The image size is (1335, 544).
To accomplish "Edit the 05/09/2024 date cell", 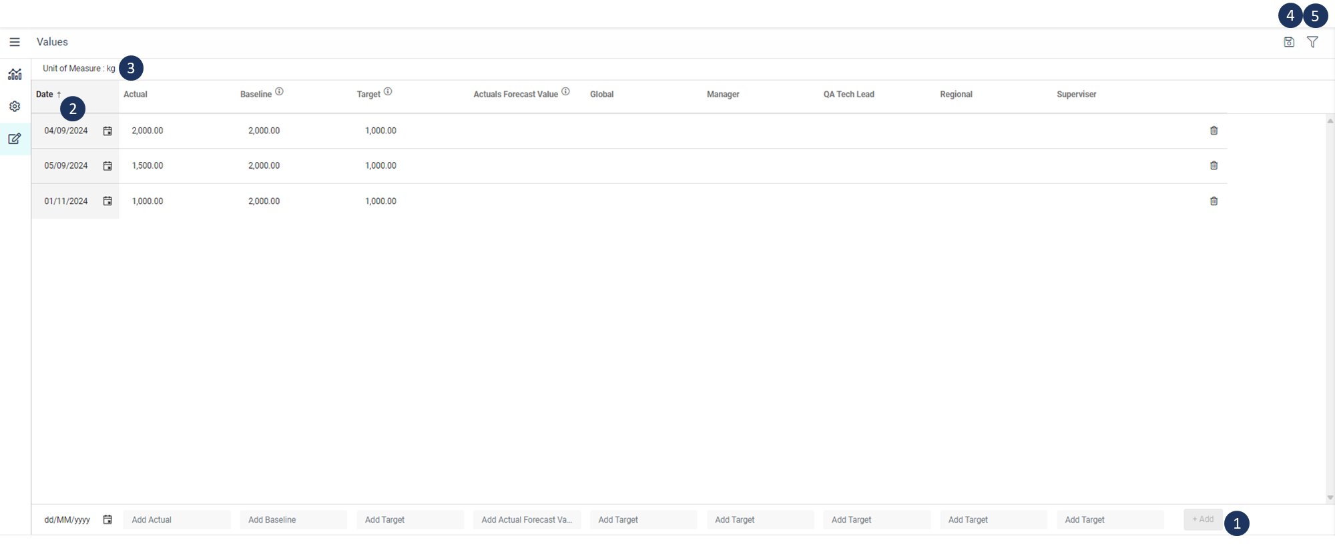I will pyautogui.click(x=66, y=165).
